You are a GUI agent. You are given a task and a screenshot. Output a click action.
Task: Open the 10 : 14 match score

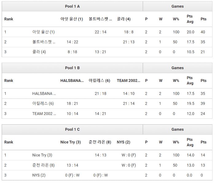72,113
